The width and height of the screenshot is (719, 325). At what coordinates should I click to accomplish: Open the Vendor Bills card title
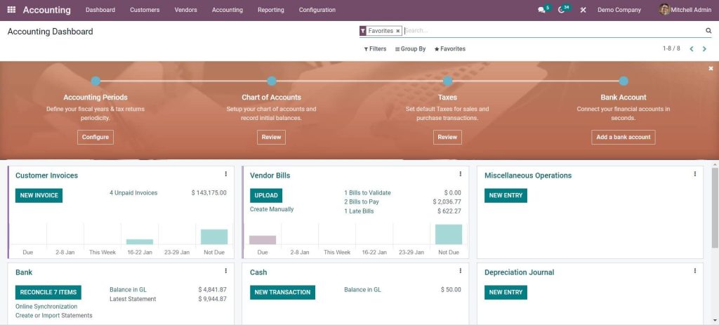tap(270, 175)
